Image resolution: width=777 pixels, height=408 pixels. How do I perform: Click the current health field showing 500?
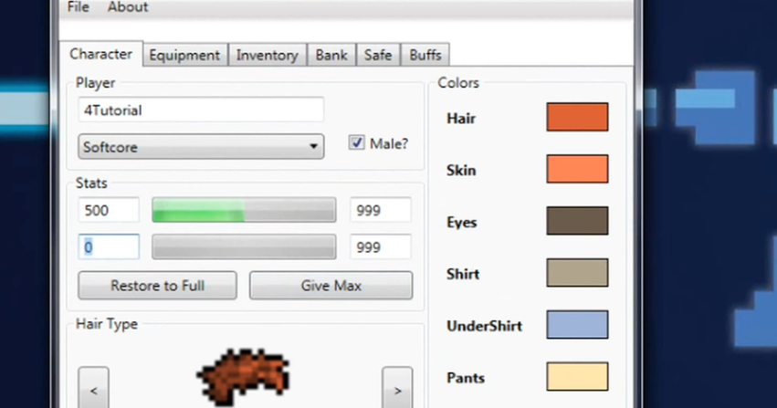pyautogui.click(x=109, y=210)
